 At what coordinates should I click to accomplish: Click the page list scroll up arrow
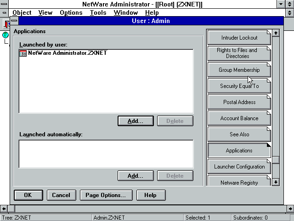[276, 33]
